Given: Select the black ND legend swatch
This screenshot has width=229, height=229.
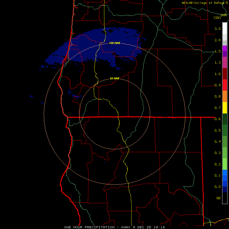Looking at the screenshot, I should [x=225, y=198].
